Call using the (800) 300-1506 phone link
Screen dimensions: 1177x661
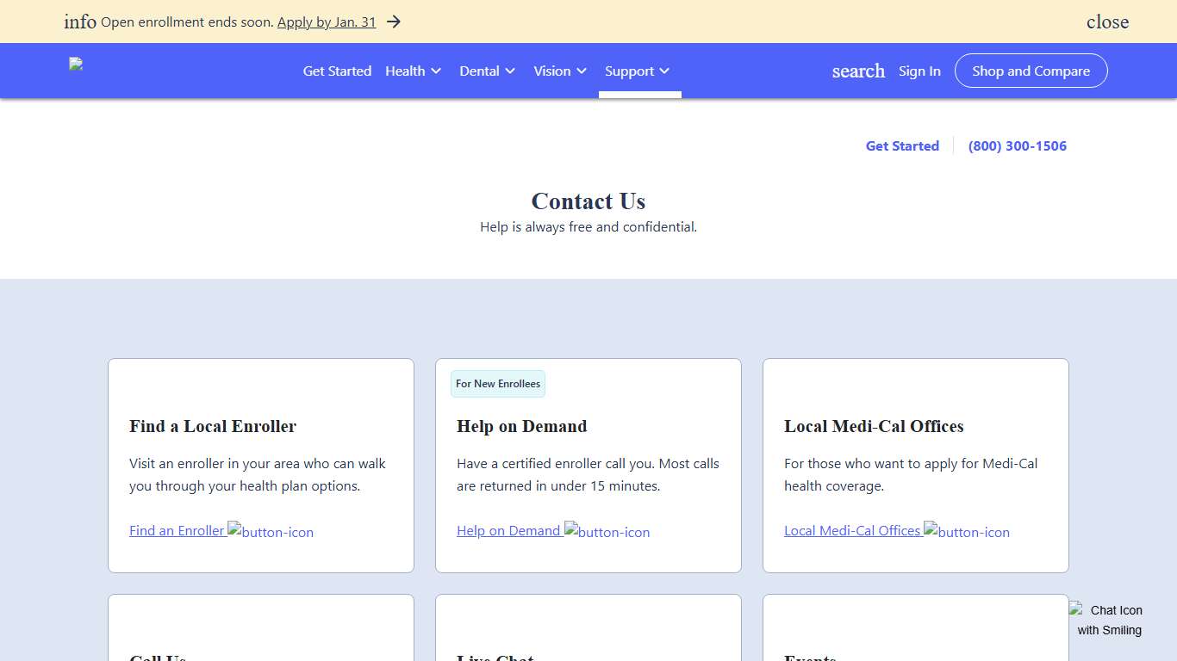coord(1018,145)
